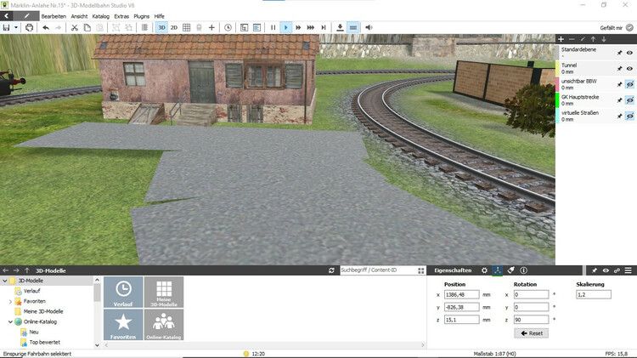Select the transform axes properties tab
The width and height of the screenshot is (637, 358).
tap(497, 270)
